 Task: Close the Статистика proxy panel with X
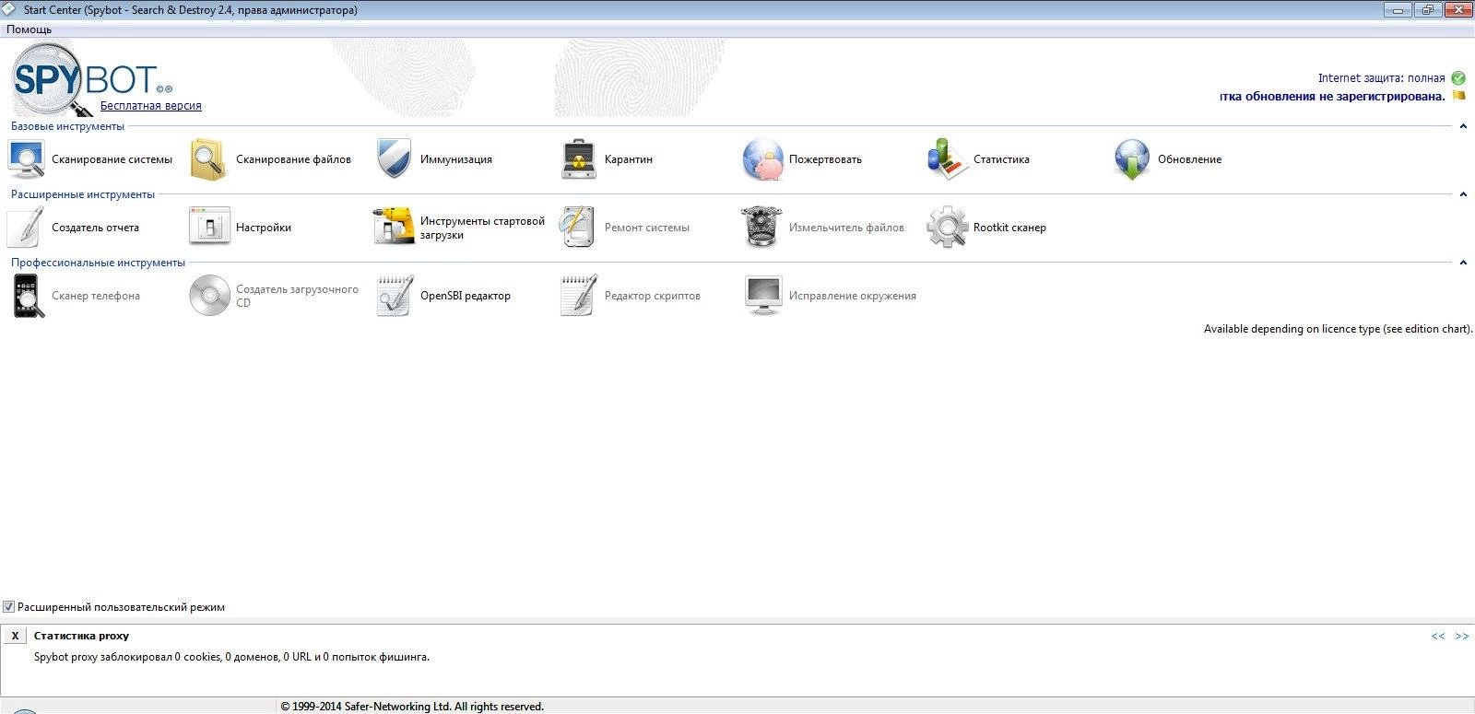15,636
